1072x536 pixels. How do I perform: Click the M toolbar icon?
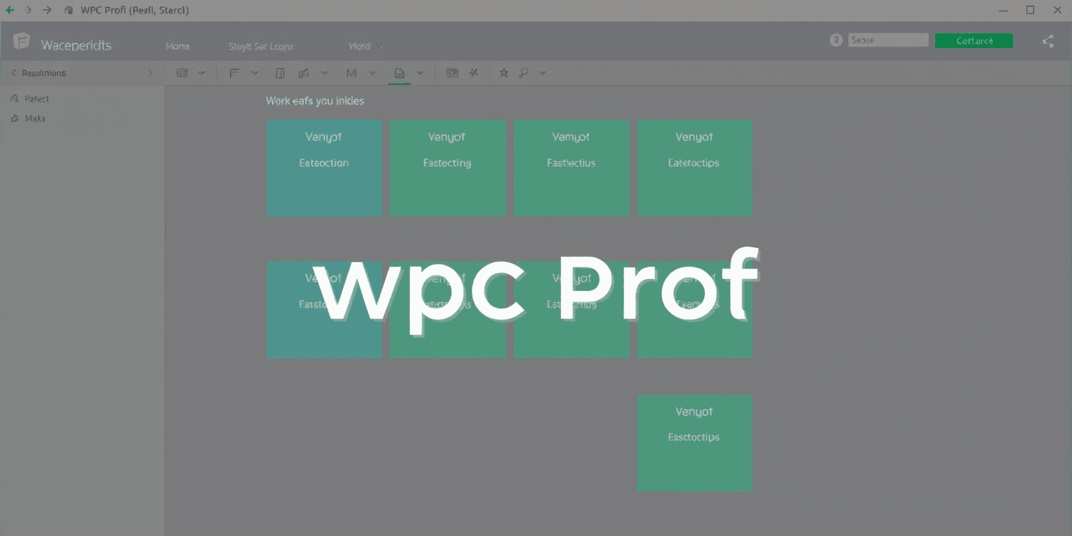click(351, 73)
